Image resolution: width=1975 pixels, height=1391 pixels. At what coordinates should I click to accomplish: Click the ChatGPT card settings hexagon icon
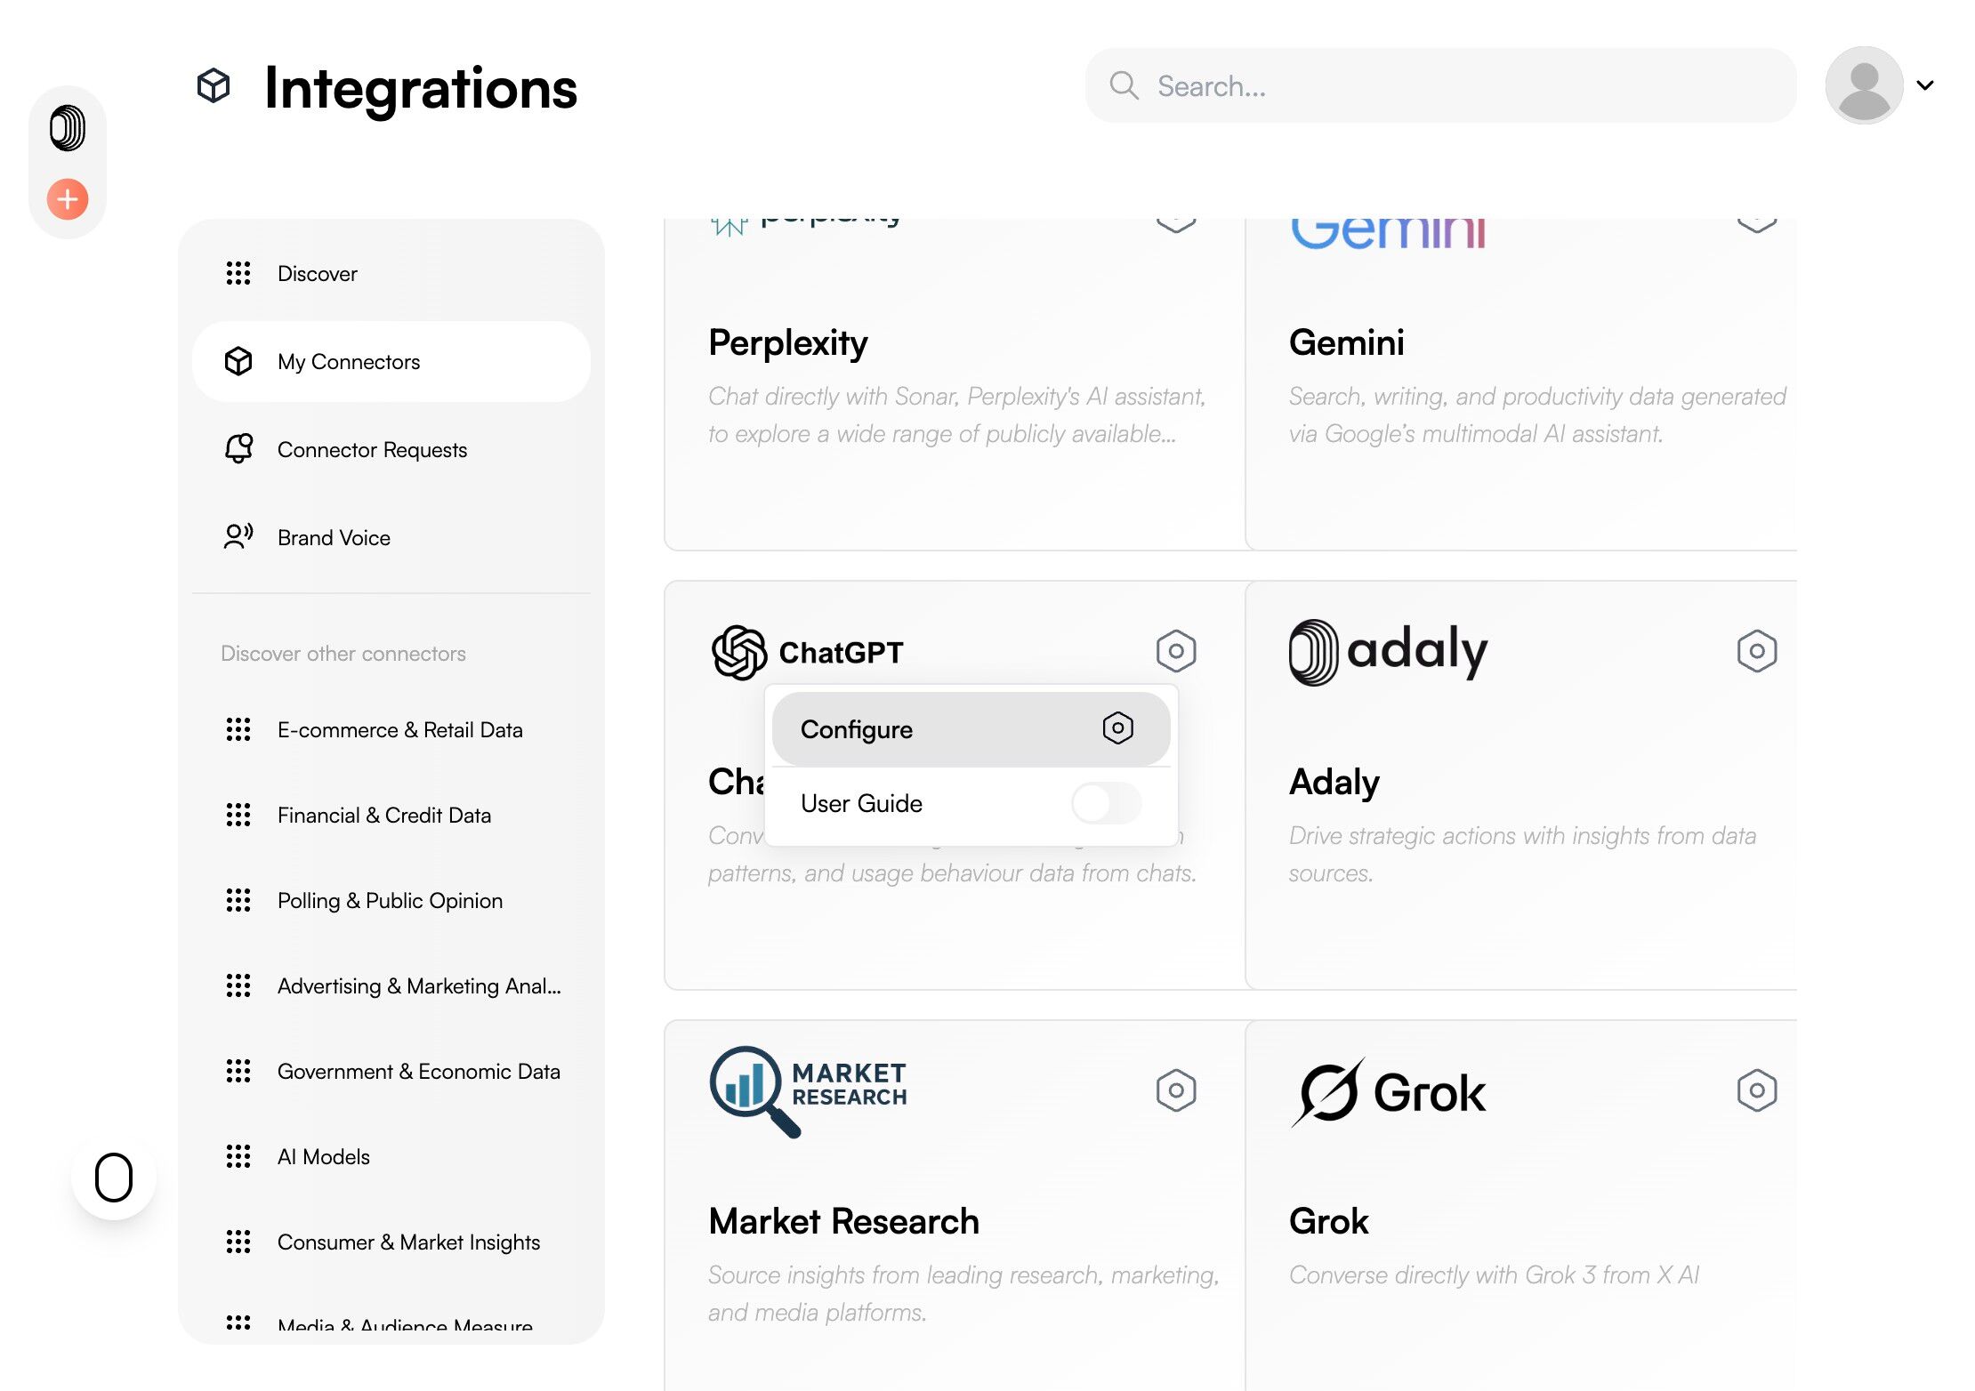(x=1175, y=651)
